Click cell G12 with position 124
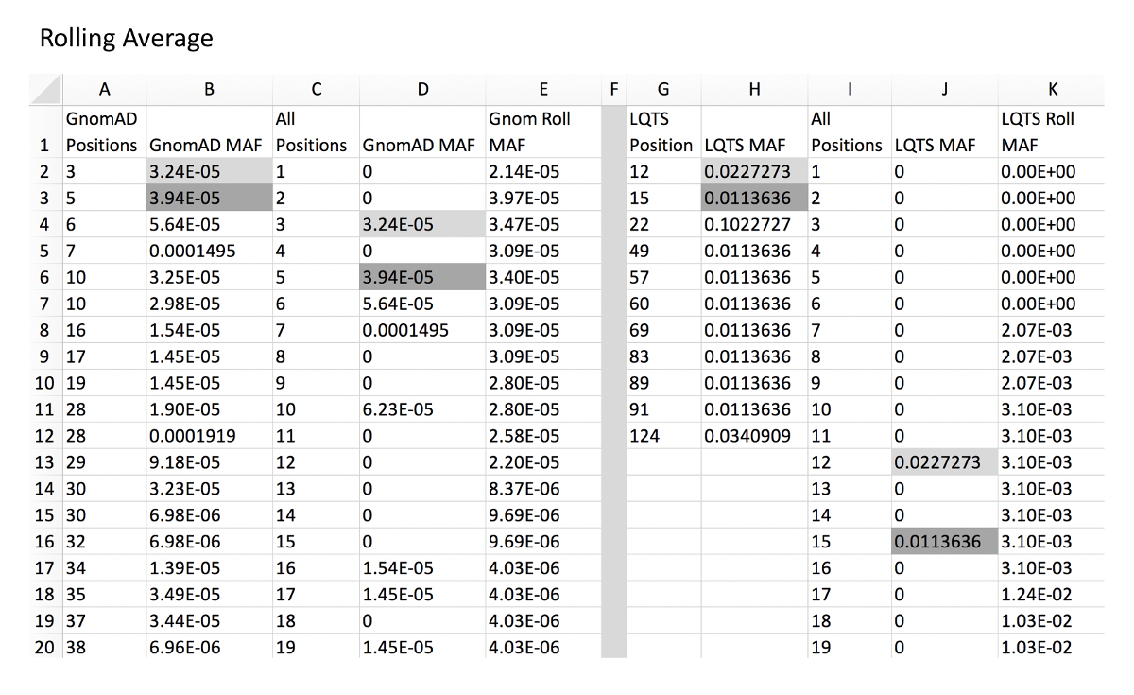1134x695 pixels. pyautogui.click(x=661, y=436)
